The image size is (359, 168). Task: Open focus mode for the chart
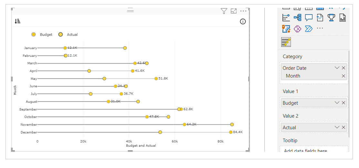(x=233, y=11)
